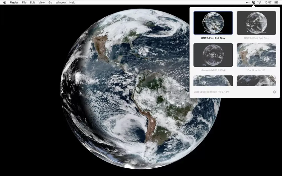The image size is (282, 176).
Task: Choose the partially visible bottom-left satellite thumbnail
Action: pyautogui.click(x=213, y=81)
